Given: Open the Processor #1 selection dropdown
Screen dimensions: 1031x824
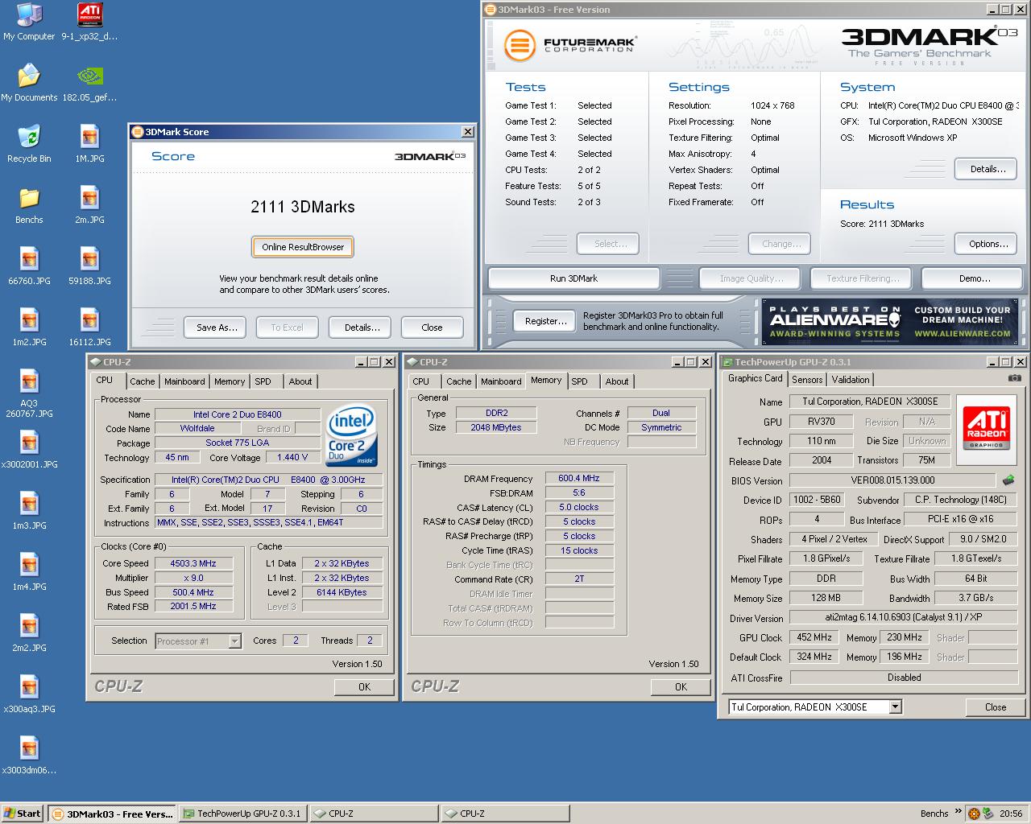Looking at the screenshot, I should (234, 641).
